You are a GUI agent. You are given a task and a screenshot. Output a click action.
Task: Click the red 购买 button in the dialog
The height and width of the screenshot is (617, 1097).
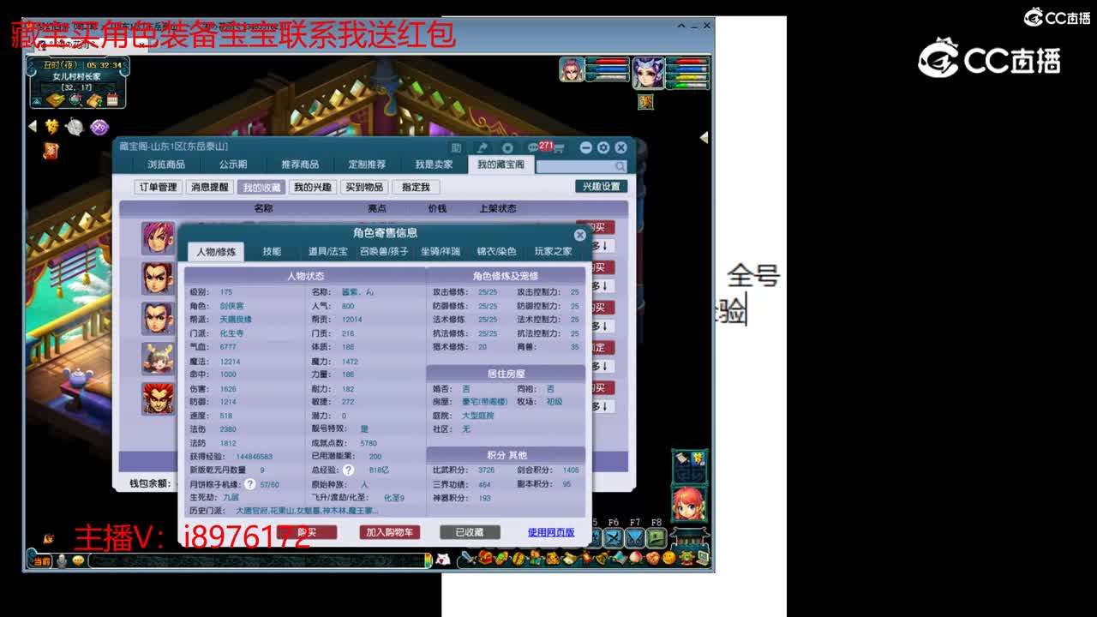coord(307,532)
